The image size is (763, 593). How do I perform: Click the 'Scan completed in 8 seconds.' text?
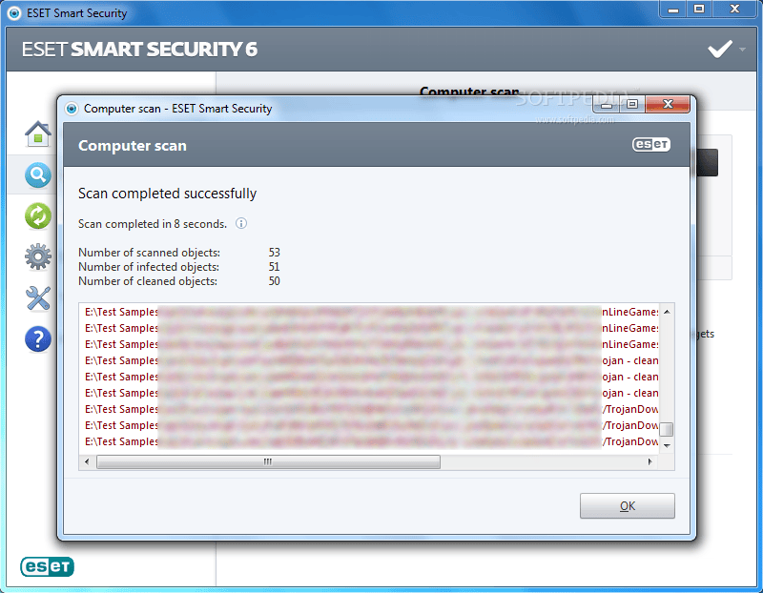pyautogui.click(x=153, y=224)
